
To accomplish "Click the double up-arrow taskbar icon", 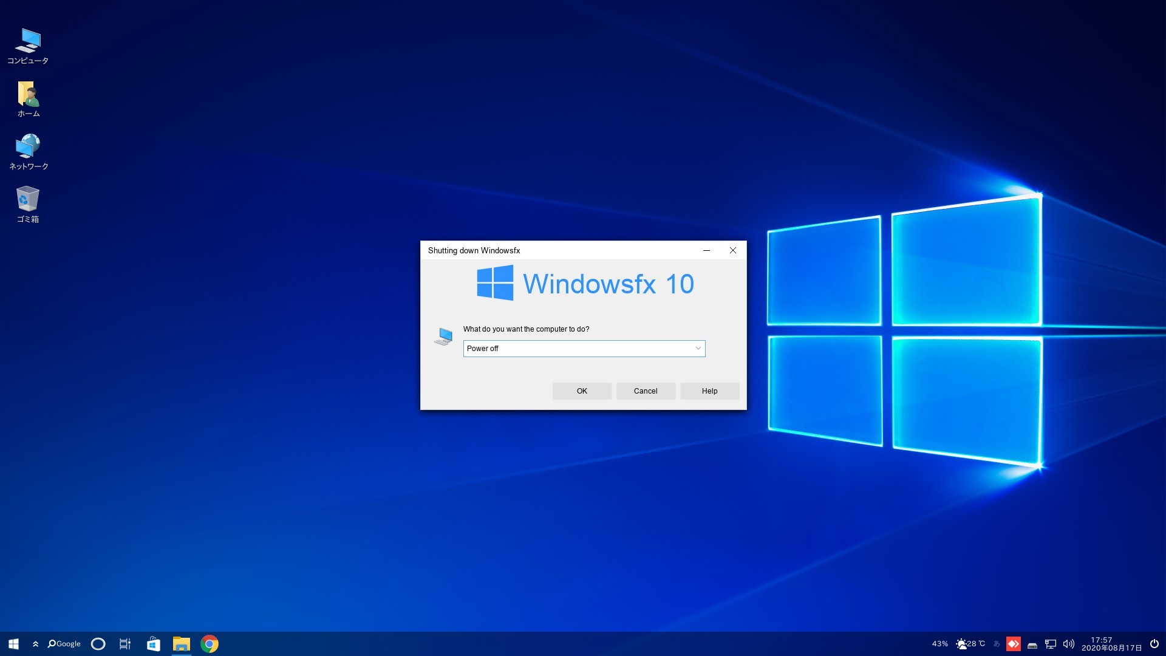I will (x=36, y=644).
